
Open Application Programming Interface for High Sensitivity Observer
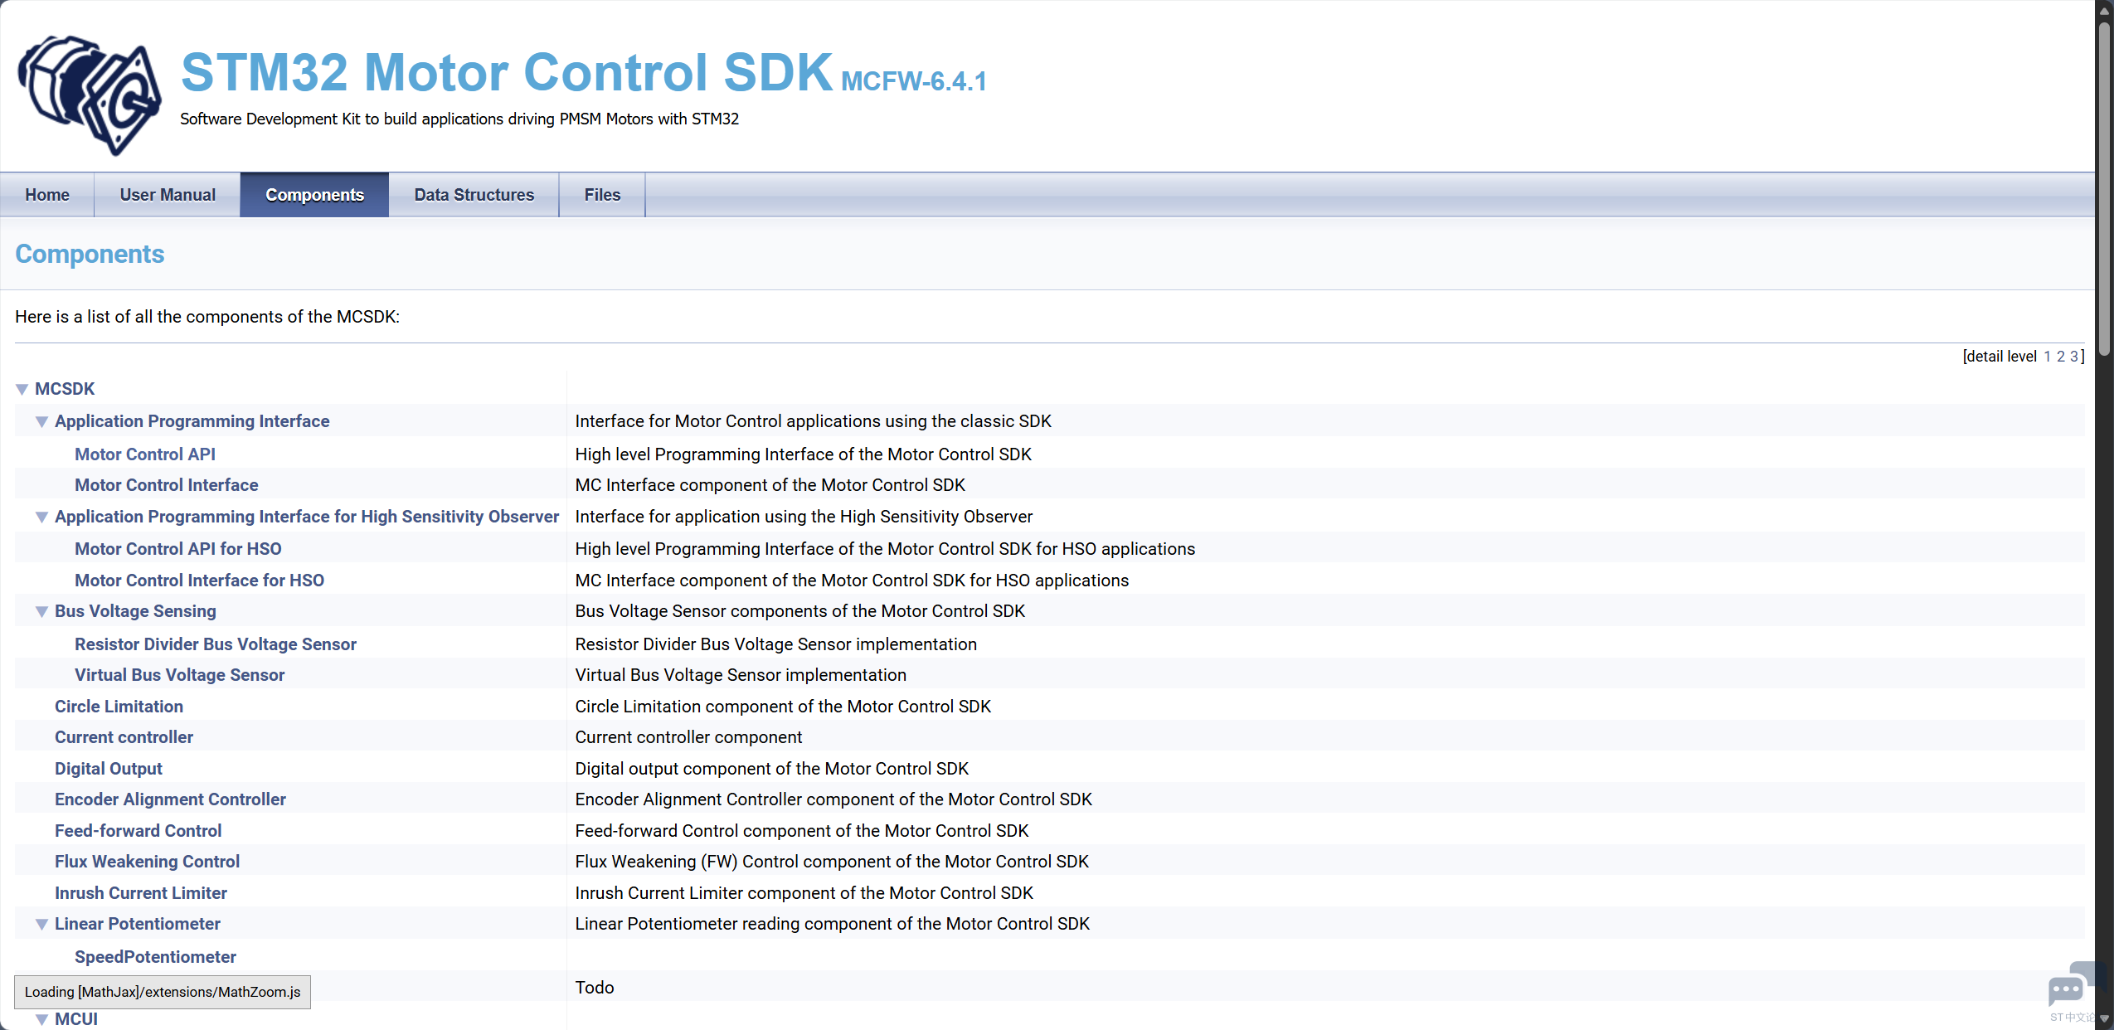(x=307, y=517)
